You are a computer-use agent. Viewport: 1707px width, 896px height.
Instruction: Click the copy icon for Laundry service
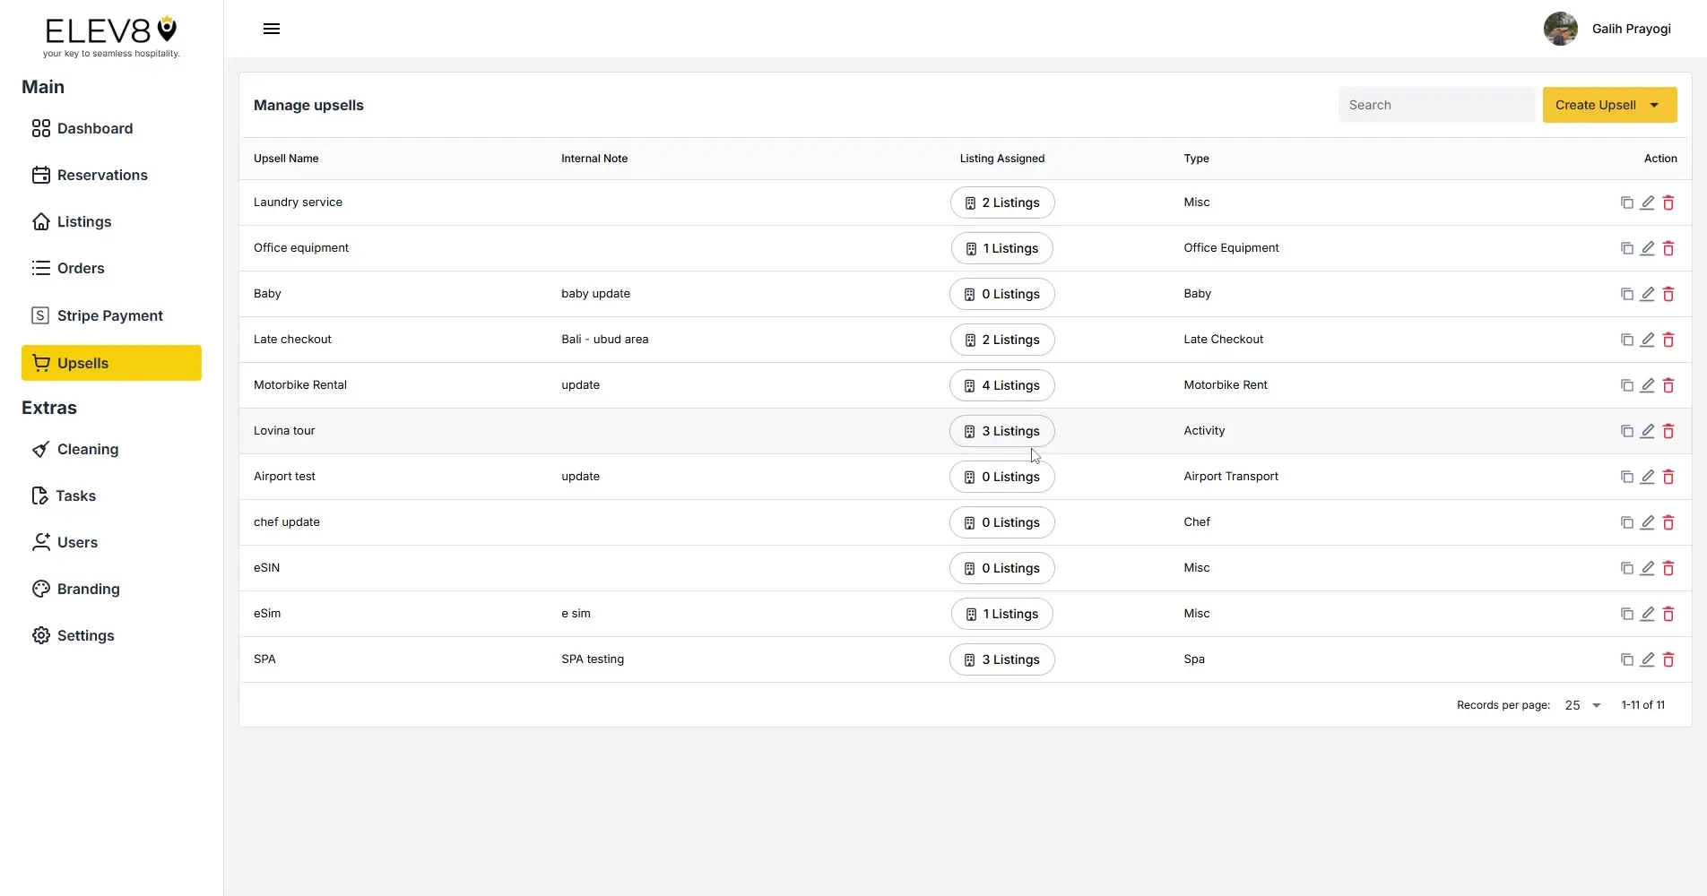tap(1626, 202)
